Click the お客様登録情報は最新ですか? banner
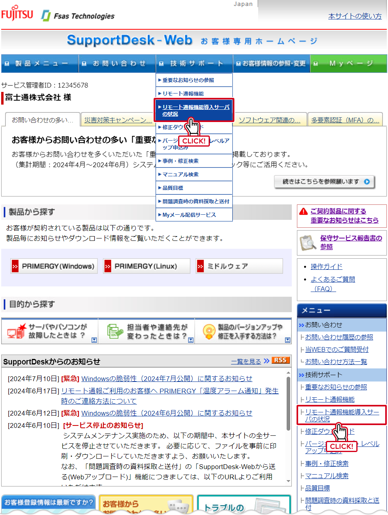Image resolution: width=388 pixels, height=515 pixels. click(x=49, y=504)
